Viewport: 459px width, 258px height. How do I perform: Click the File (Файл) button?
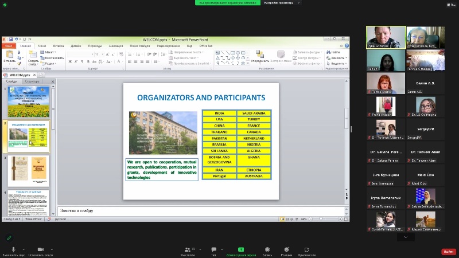[9, 46]
